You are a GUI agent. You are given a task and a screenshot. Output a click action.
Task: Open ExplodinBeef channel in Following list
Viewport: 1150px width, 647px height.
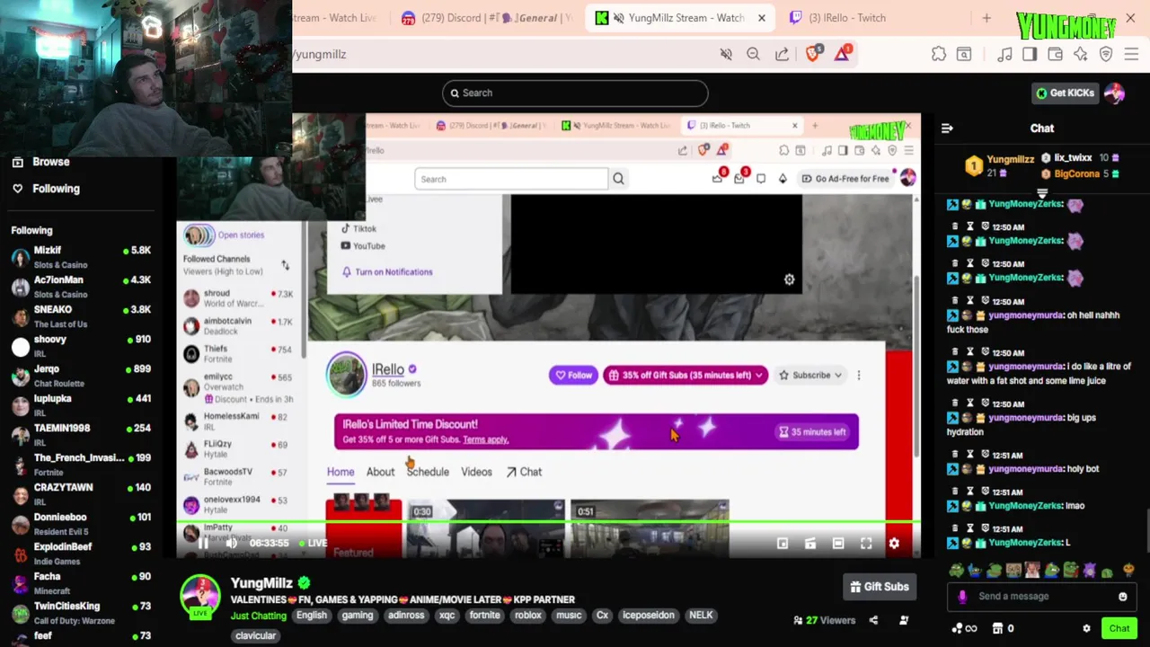tap(81, 554)
